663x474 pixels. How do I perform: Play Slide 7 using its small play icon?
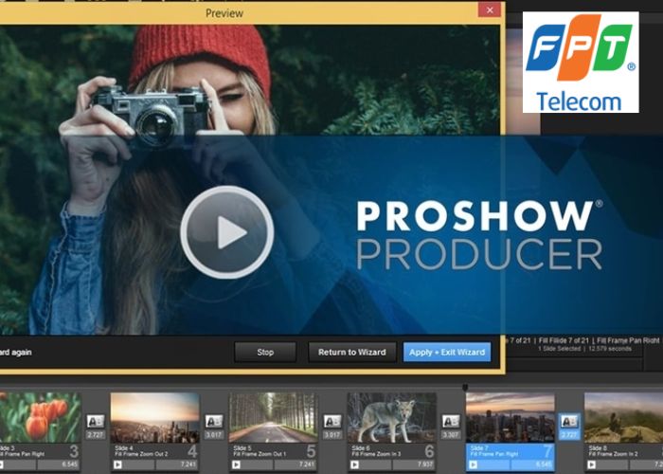(x=473, y=465)
